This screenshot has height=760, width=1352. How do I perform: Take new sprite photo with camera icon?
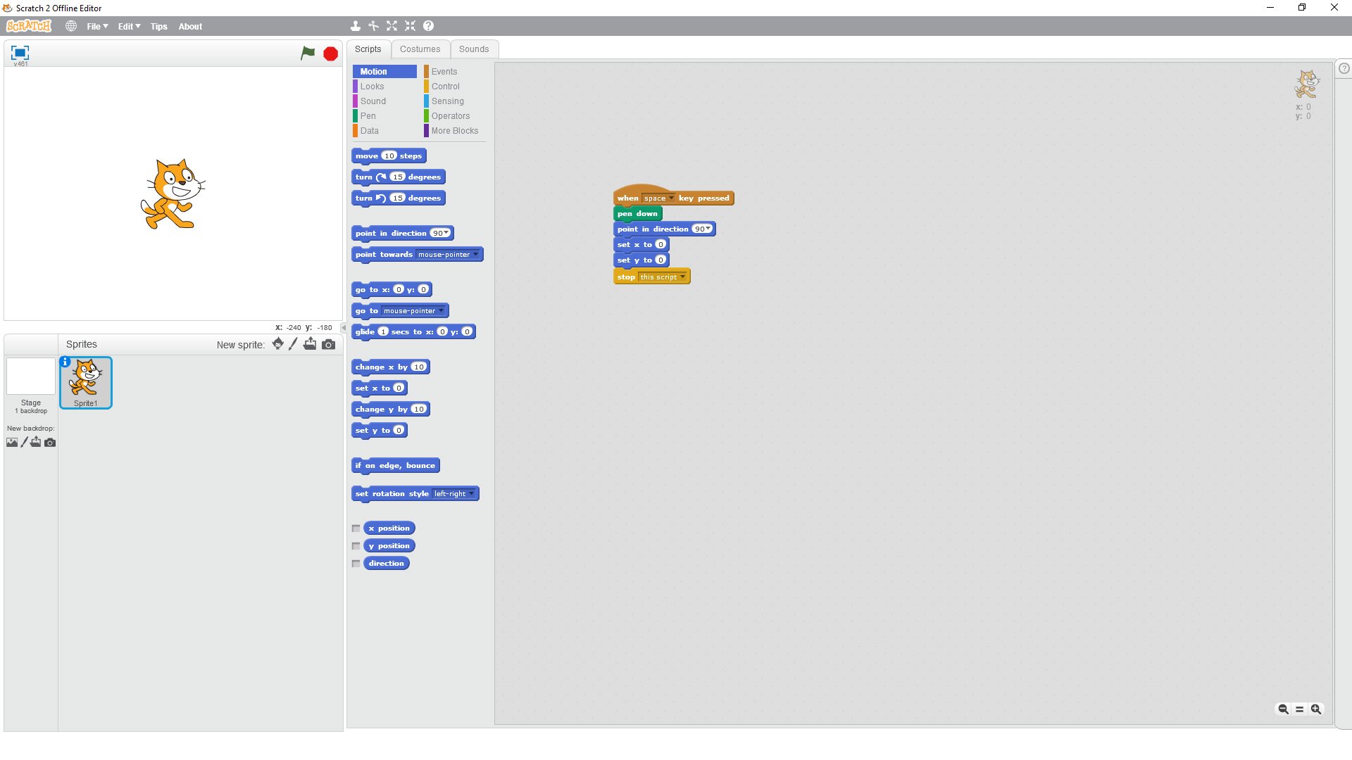[x=328, y=344]
